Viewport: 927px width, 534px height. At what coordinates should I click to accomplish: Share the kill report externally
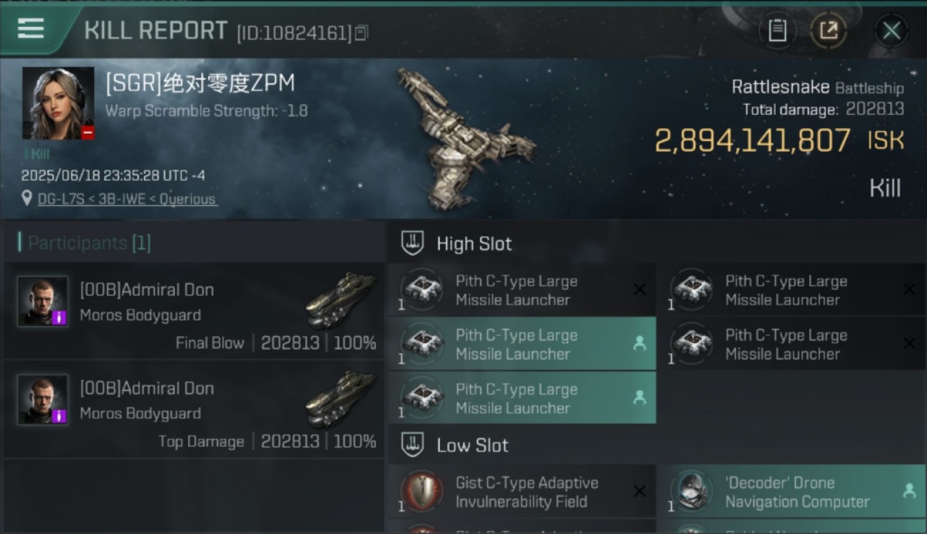(x=829, y=30)
